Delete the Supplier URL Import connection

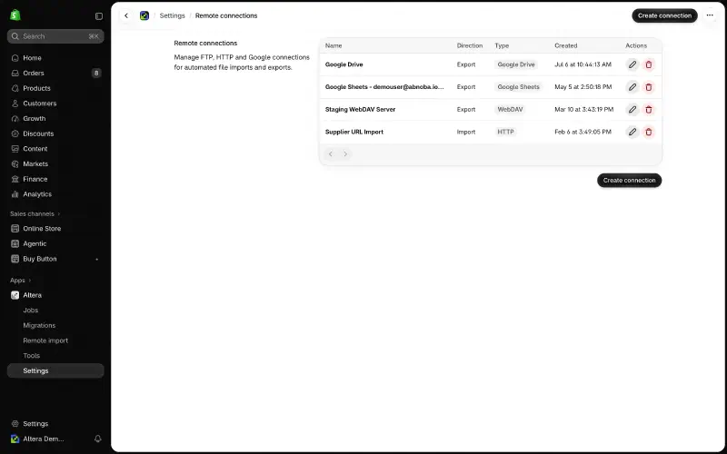coord(649,132)
